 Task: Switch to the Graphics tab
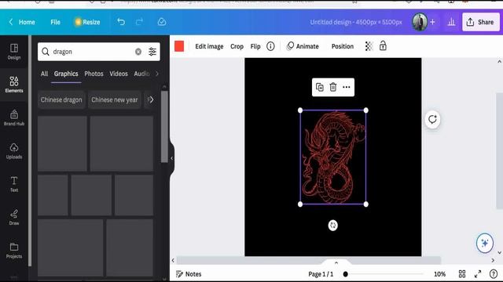click(x=66, y=74)
